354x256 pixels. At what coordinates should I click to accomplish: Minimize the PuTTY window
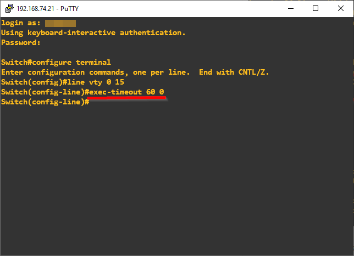(290, 8)
